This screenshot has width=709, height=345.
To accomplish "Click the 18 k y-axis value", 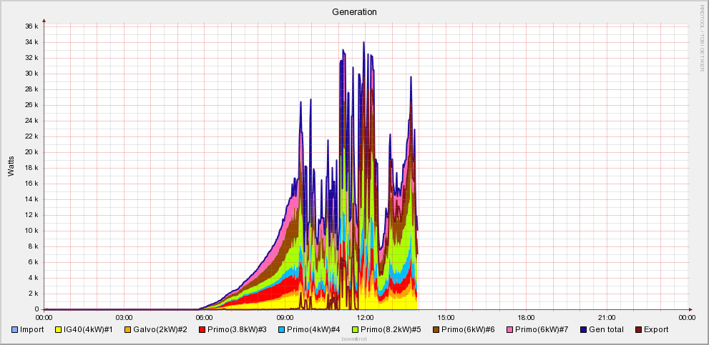I will coord(33,168).
